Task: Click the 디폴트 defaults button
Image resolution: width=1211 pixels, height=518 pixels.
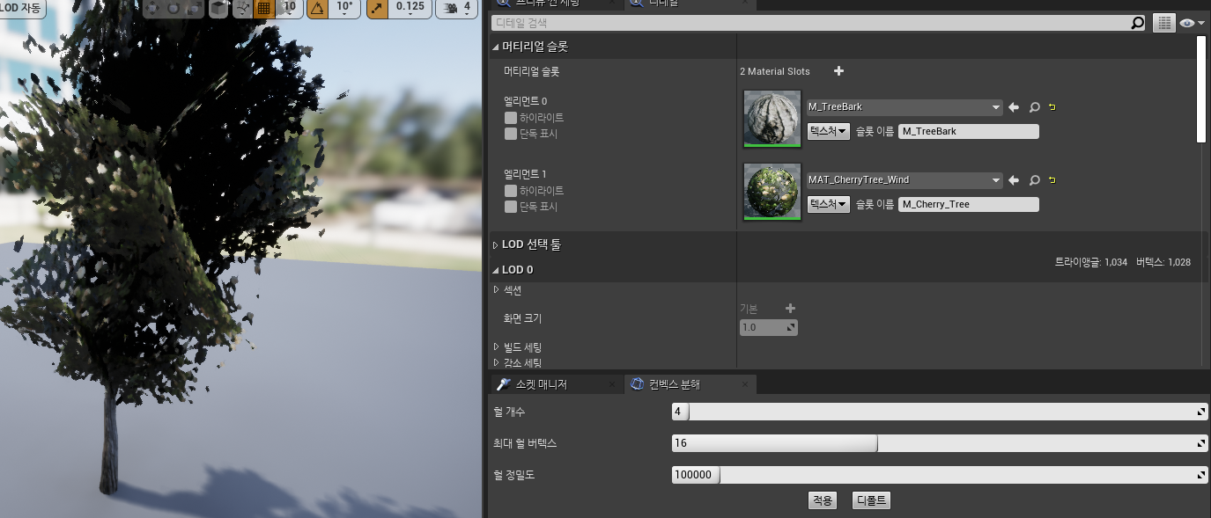Action: click(x=872, y=500)
